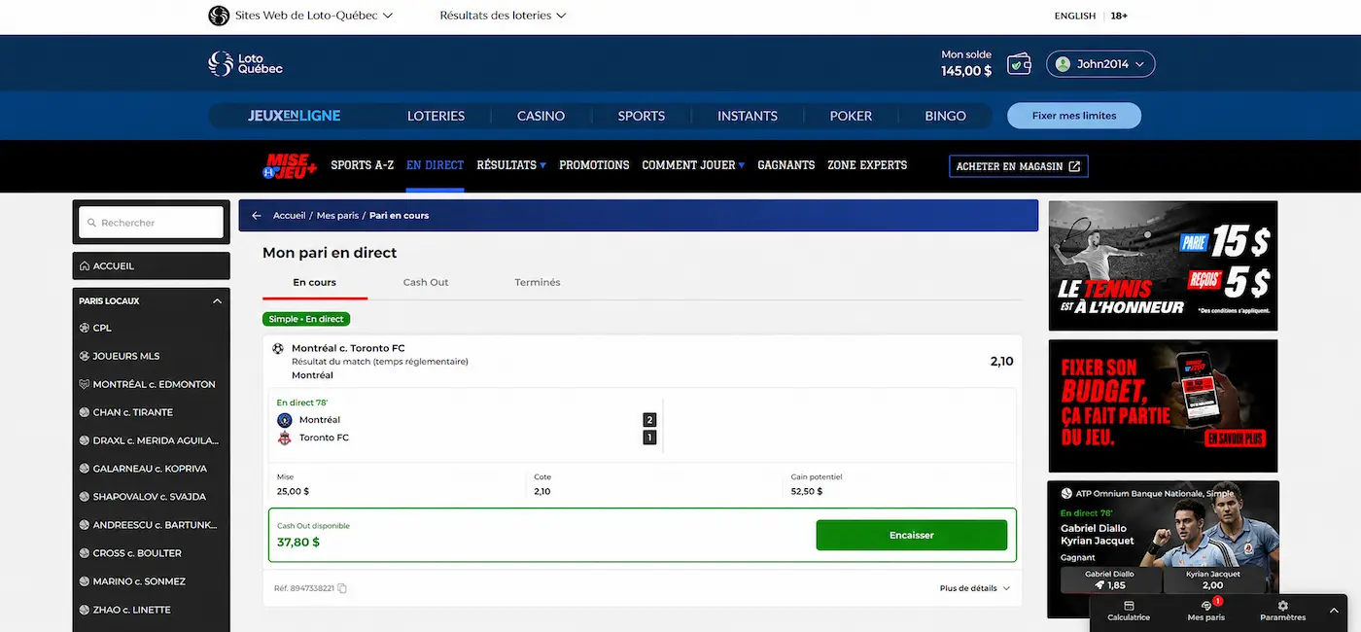Screen dimensions: 1361x632
Task: Open GALARNEAU c. KOPRIVA in sidebar
Action: pos(151,470)
